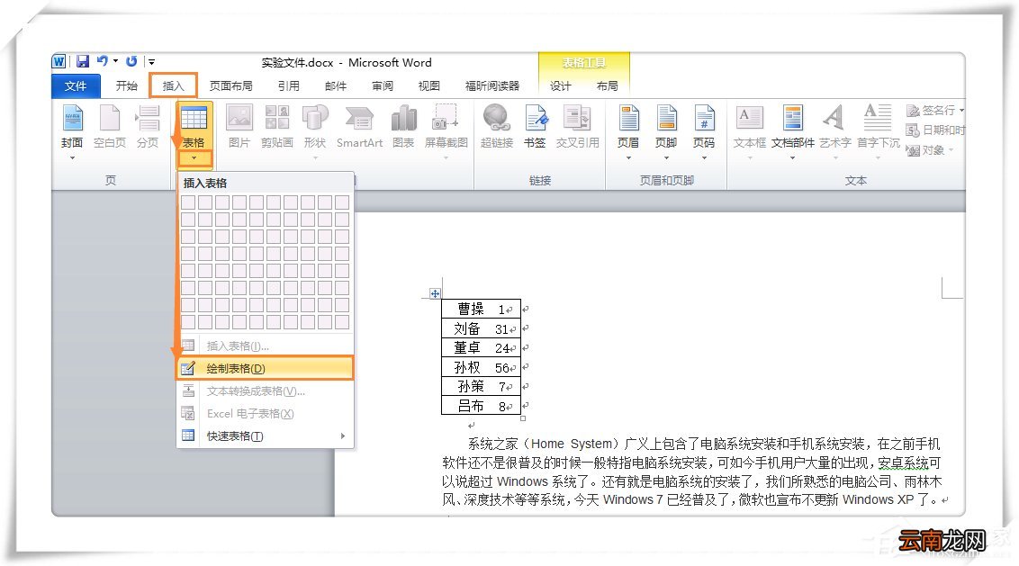
Task: Click the 封面 cover page icon
Action: coord(72,118)
